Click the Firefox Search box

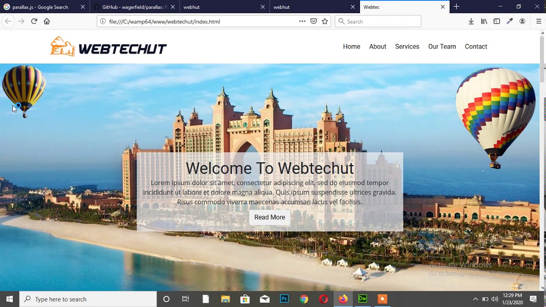(378, 21)
